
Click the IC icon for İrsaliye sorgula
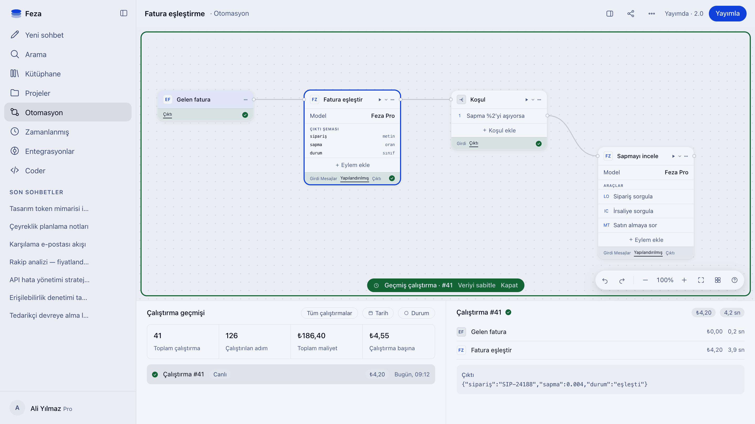[606, 211]
